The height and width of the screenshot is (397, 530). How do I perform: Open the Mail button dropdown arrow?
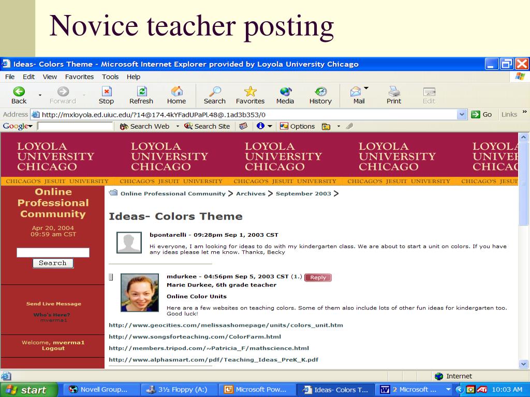coord(366,88)
